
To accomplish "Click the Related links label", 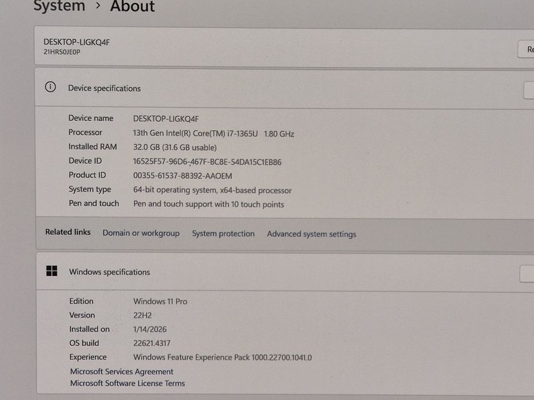I will coord(68,232).
